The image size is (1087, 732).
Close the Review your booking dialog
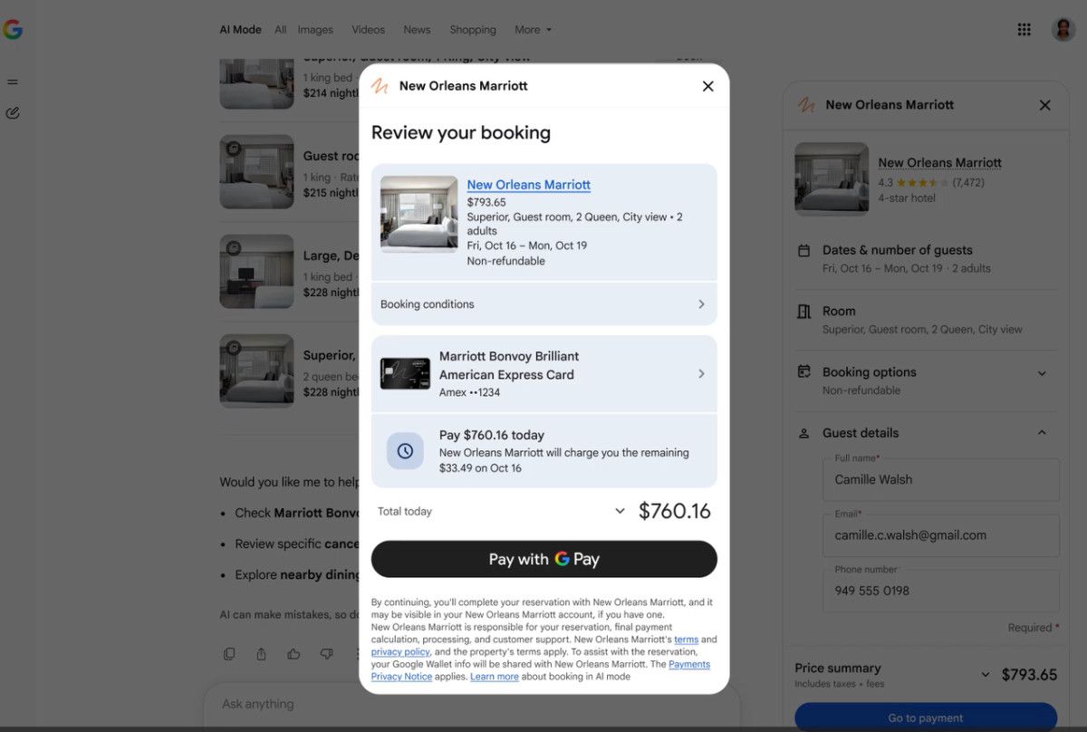coord(708,86)
